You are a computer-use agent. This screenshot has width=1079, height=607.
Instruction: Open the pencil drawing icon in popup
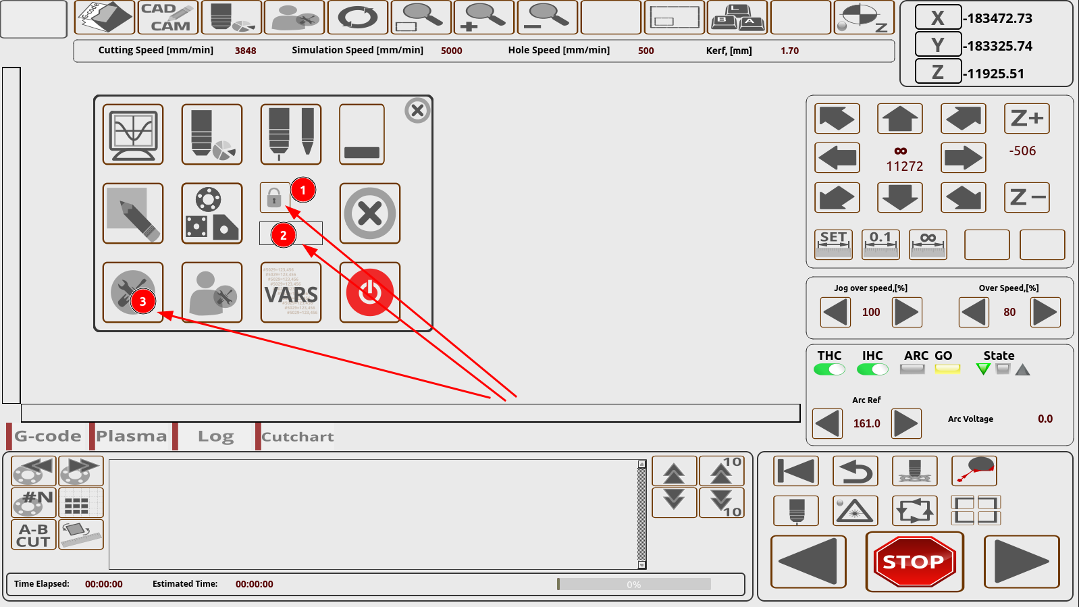133,213
